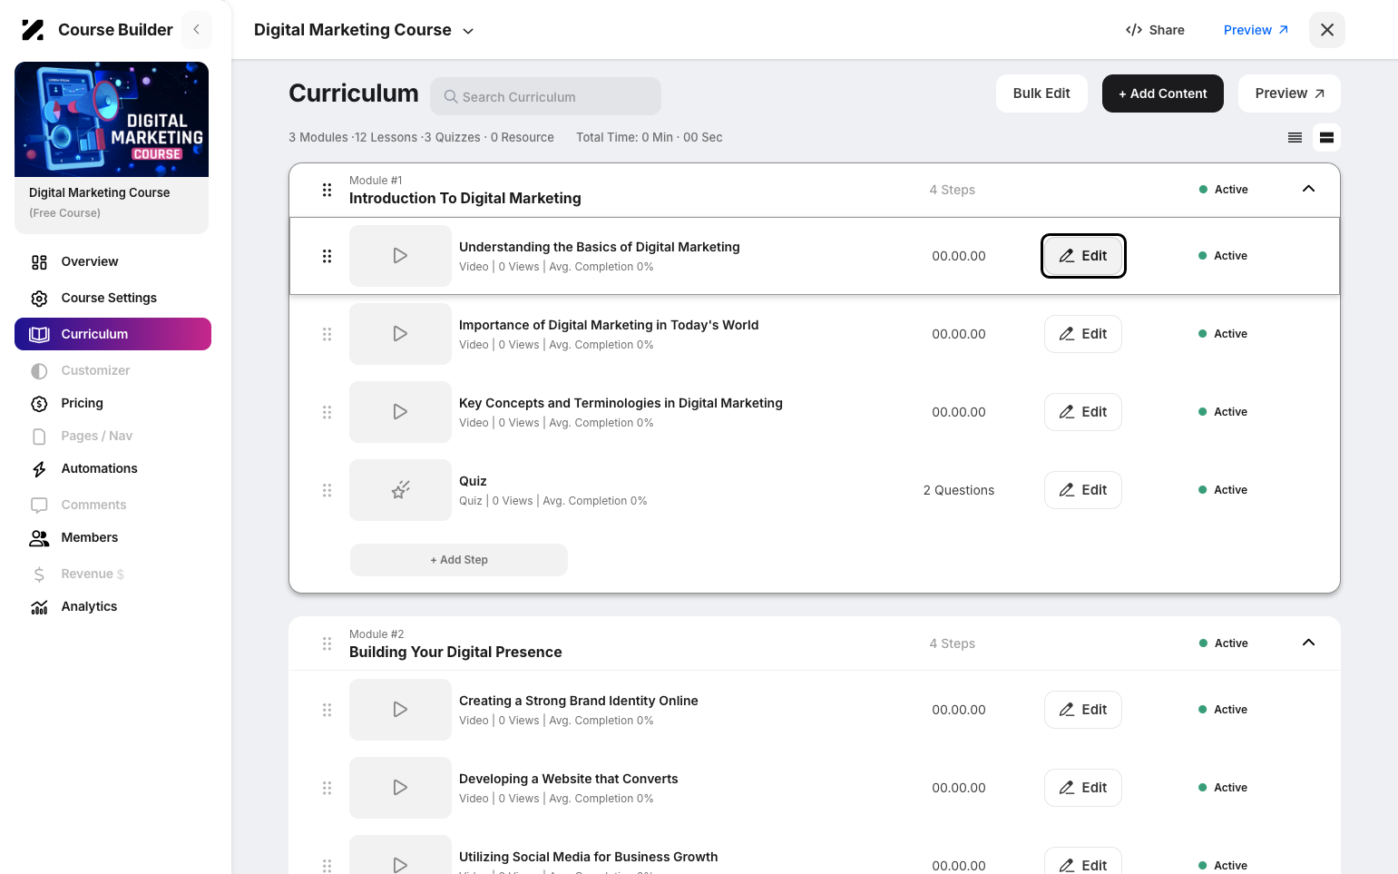Click drag handle of Module #1
The height and width of the screenshot is (874, 1398).
point(327,190)
